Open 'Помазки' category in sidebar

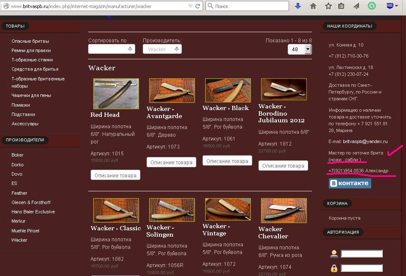point(21,105)
